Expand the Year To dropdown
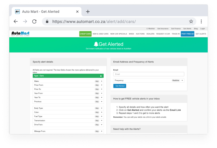The image size is (217, 148). pyautogui.click(x=68, y=98)
